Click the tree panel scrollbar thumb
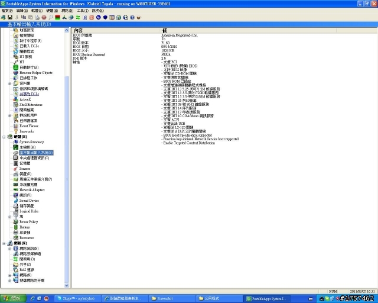Image resolution: width=378 pixels, height=303 pixels. (x=67, y=179)
